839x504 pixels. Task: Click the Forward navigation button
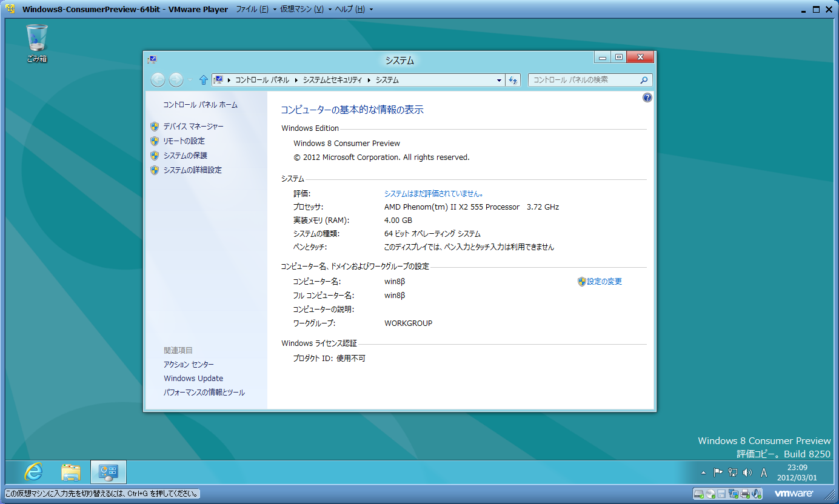coord(176,80)
